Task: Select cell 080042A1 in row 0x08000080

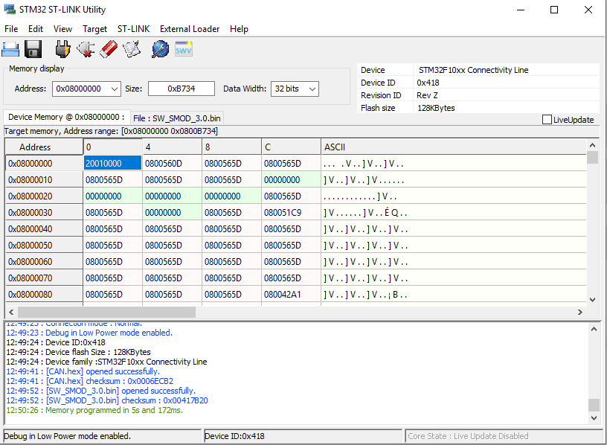Action: pyautogui.click(x=291, y=295)
